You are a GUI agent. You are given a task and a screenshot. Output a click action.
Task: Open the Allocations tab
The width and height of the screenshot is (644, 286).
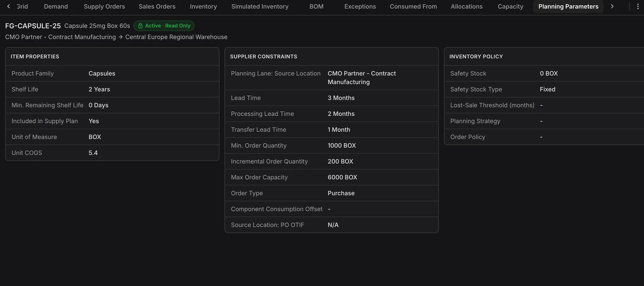tap(467, 6)
